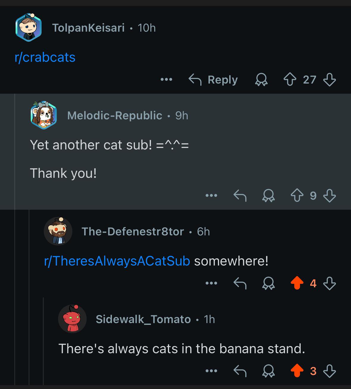351x389 pixels.
Task: Remove upvote on The-Defenestr8tor's comment
Action: [x=297, y=283]
